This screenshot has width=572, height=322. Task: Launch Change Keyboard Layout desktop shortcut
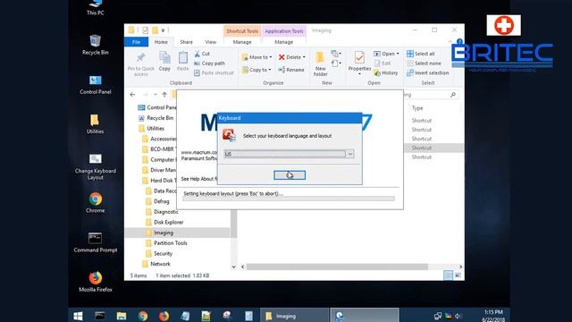(96, 167)
